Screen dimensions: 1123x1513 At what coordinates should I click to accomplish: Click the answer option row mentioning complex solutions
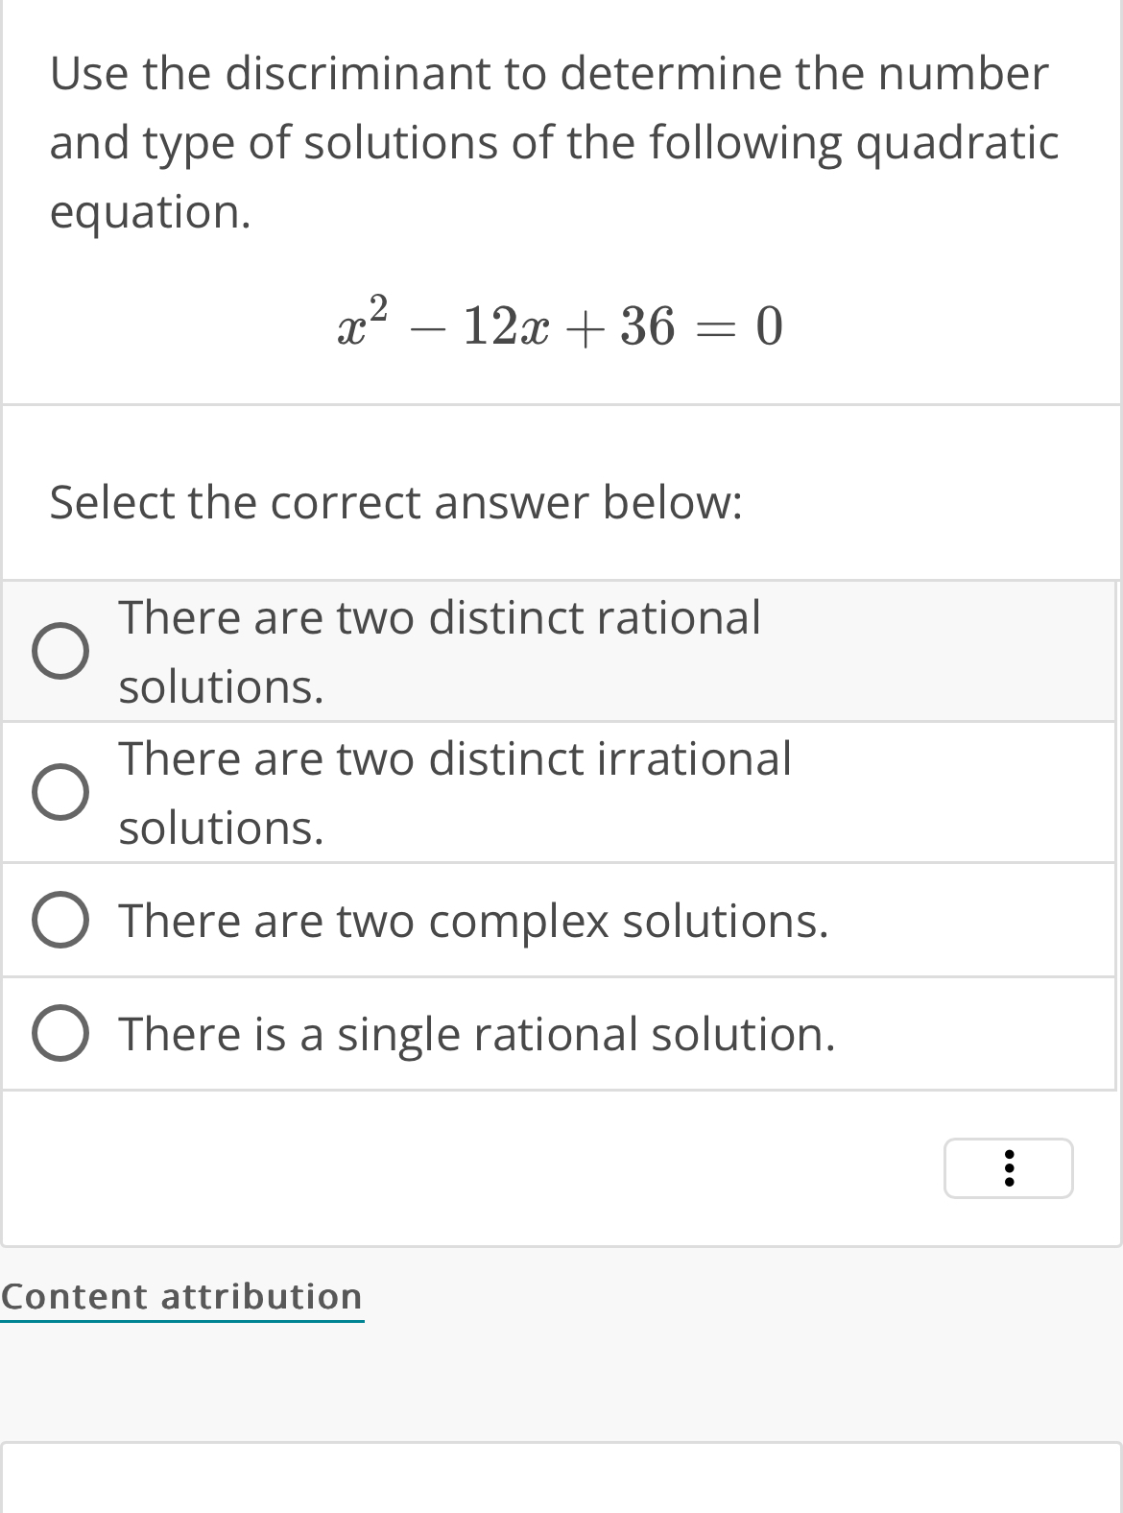(475, 921)
